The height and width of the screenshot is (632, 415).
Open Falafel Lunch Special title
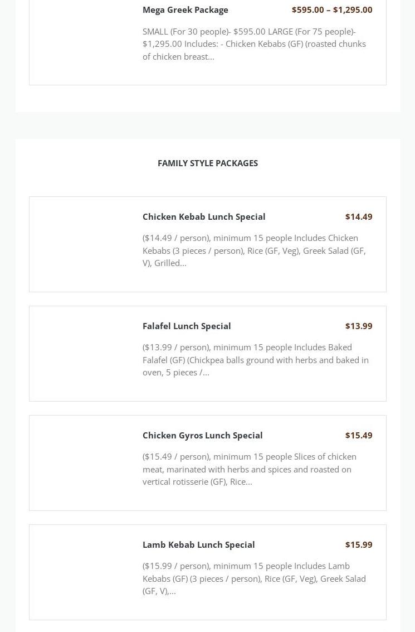coord(187,326)
